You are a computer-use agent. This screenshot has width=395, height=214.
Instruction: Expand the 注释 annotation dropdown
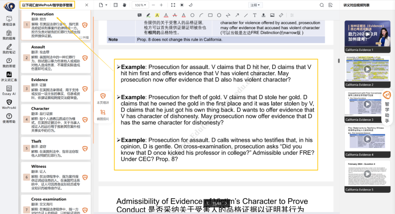tap(255, 5)
